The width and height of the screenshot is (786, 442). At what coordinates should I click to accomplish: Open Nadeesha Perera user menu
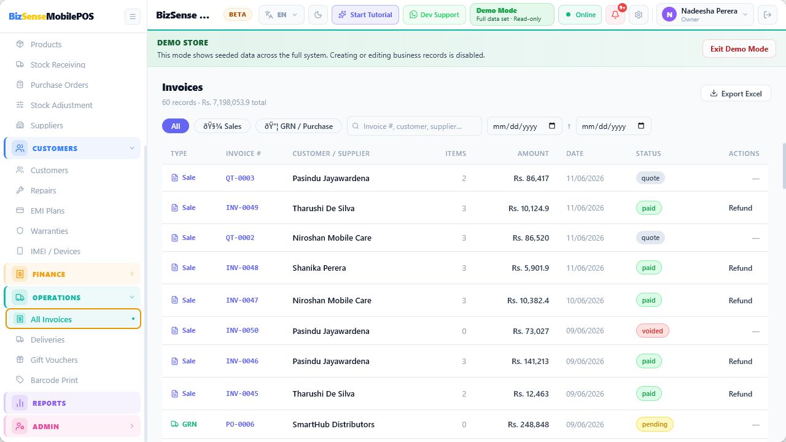[706, 15]
